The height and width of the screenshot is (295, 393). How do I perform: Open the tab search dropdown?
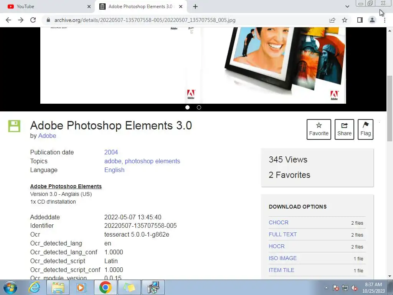(x=347, y=7)
